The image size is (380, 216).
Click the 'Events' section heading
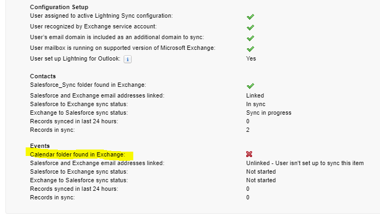click(40, 146)
